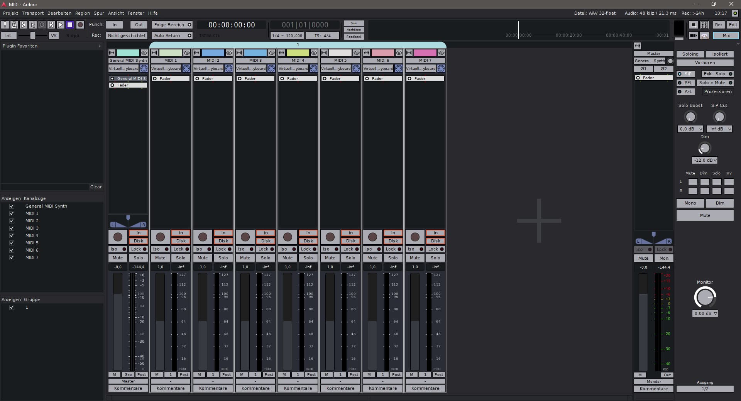Switch to the Edit window tab
Screen dimensions: 741x401
point(734,24)
